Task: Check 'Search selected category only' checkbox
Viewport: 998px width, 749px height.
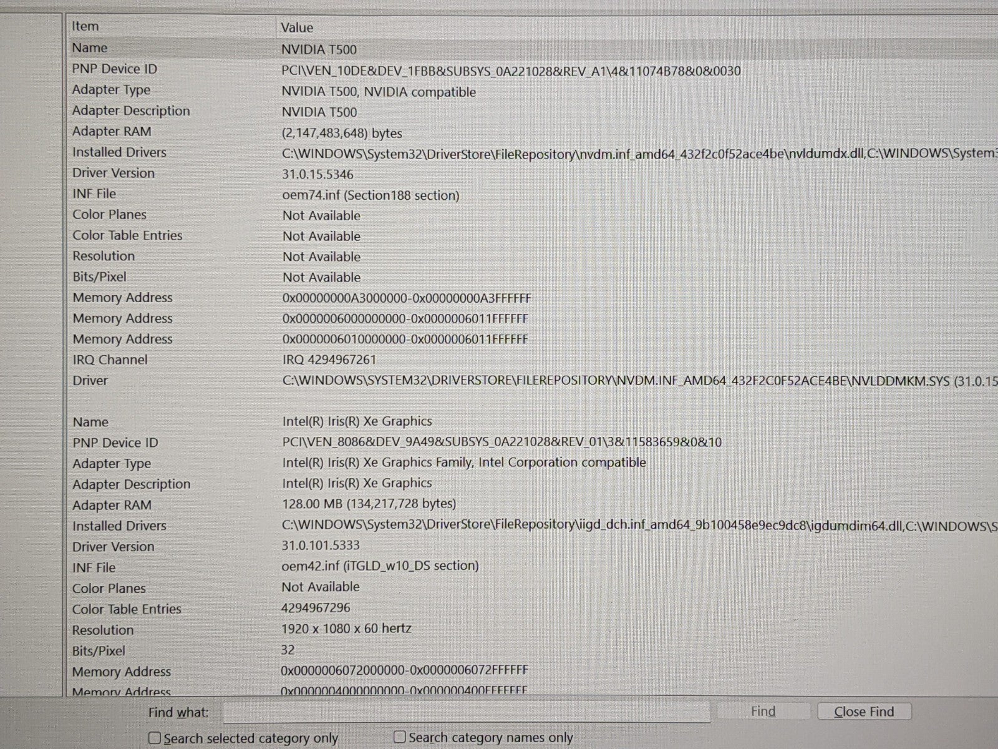Action: tap(155, 738)
